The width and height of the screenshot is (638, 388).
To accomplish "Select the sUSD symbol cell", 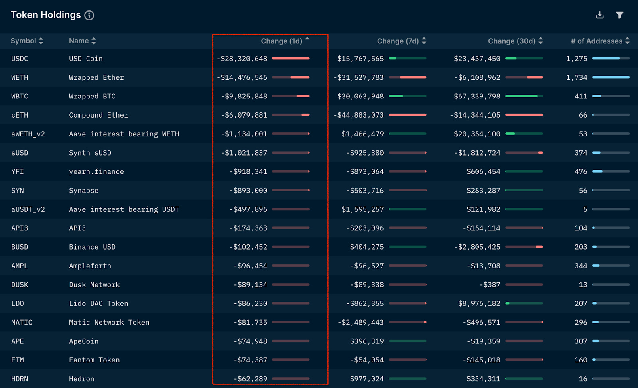I will point(20,153).
